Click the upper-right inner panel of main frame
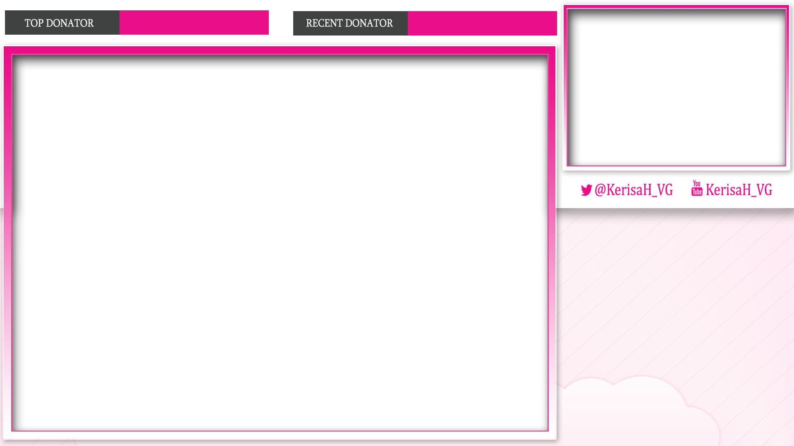This screenshot has height=446, width=794. [x=384, y=132]
